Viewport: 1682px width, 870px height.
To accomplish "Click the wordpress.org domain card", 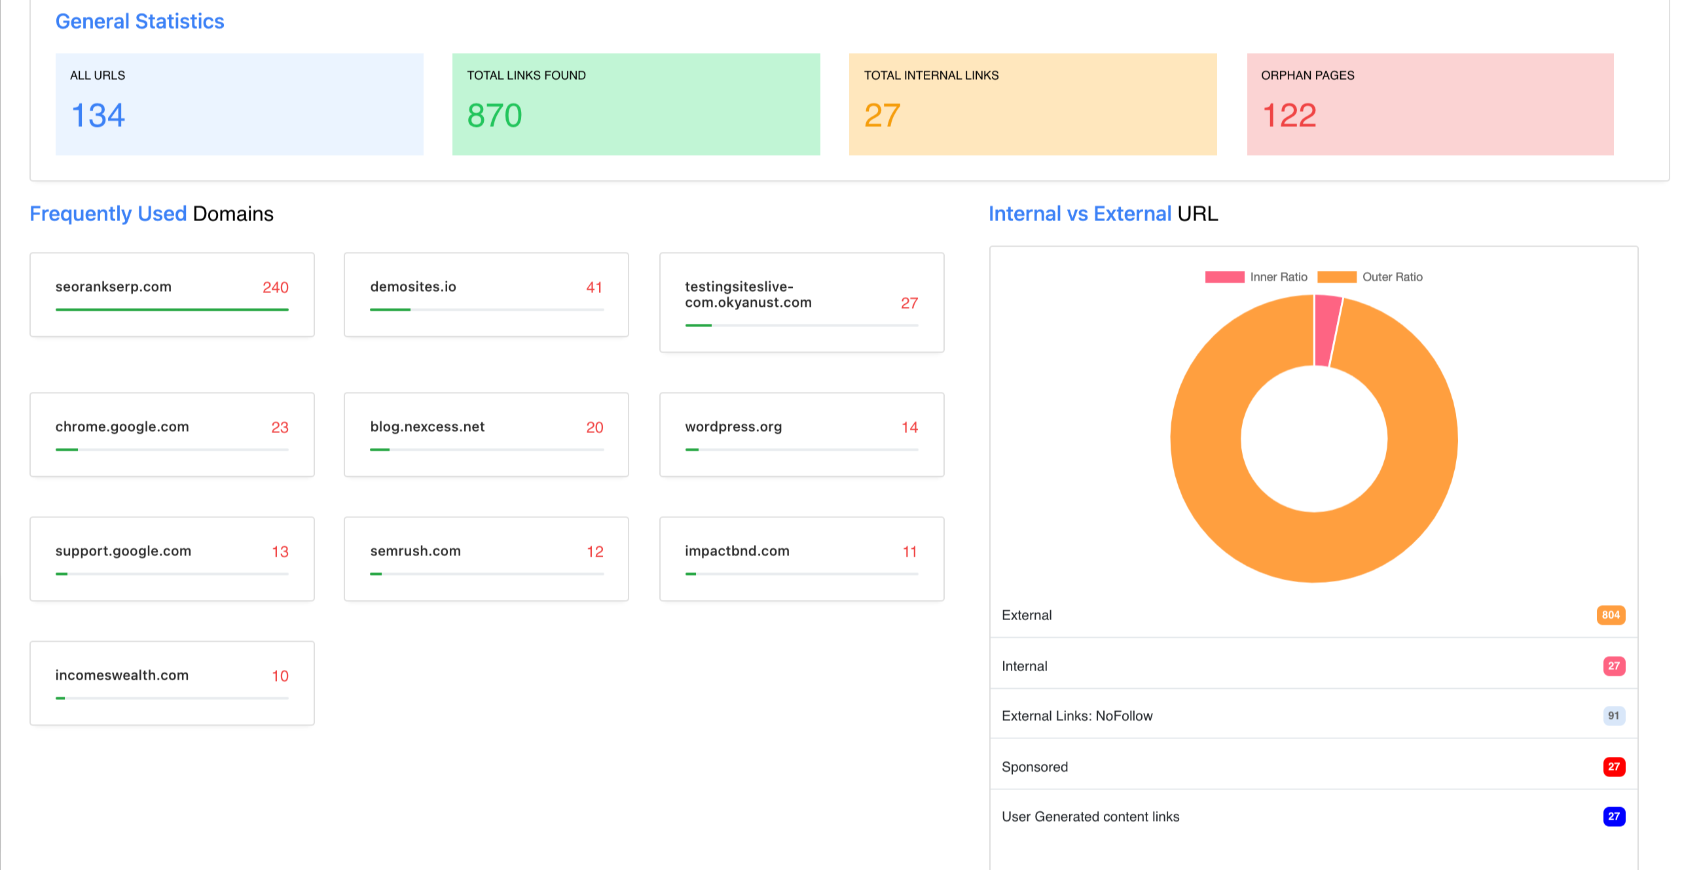I will [801, 434].
